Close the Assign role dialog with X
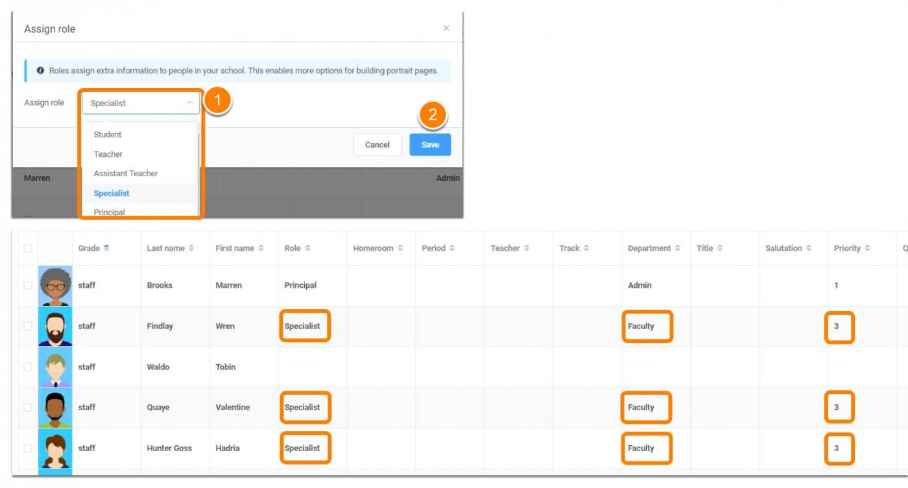908x488 pixels. (446, 28)
